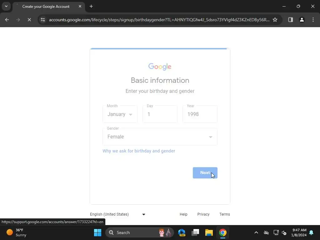Open the clock showing 9:47 AM

(299, 232)
